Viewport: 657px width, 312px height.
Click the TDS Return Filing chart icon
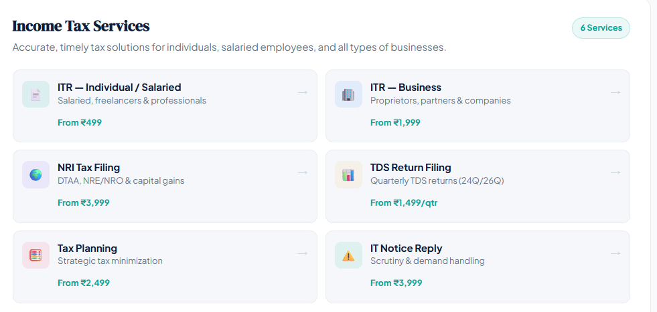[348, 175]
